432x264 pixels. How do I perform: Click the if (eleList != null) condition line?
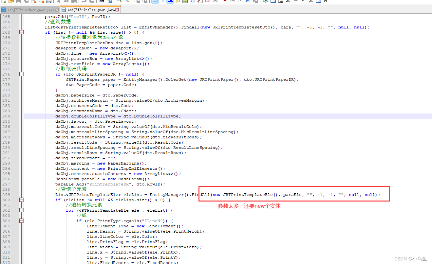click(113, 200)
